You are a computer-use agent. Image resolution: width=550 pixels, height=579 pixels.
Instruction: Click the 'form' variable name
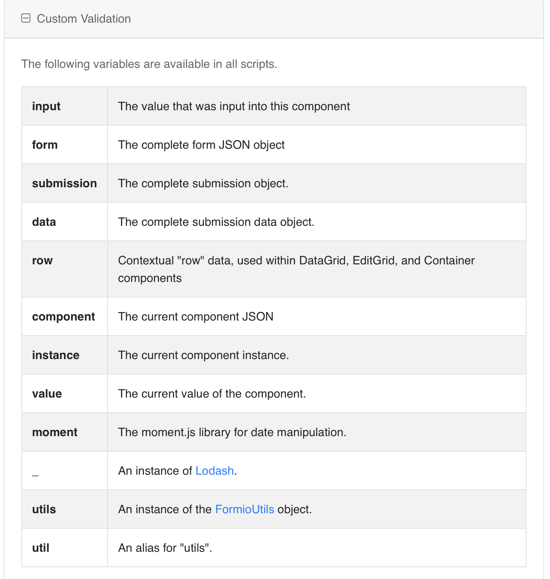click(45, 145)
